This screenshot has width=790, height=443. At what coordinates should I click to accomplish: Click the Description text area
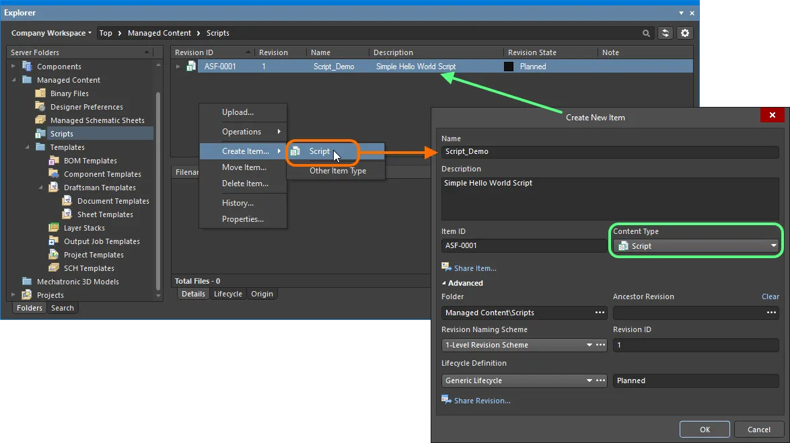pos(610,198)
